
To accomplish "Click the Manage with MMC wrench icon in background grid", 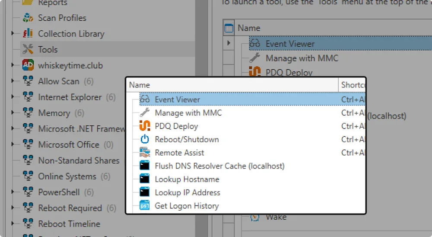I will pyautogui.click(x=254, y=58).
